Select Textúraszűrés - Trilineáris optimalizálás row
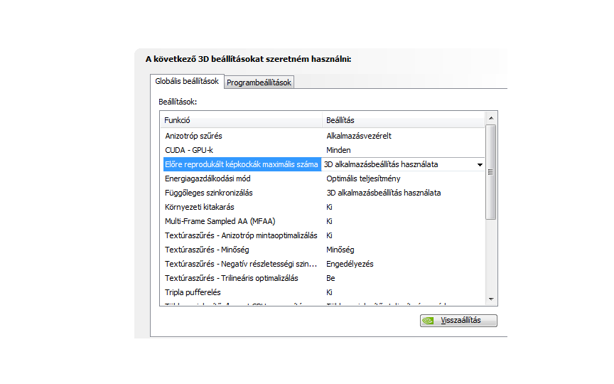614x384 pixels. [323, 278]
